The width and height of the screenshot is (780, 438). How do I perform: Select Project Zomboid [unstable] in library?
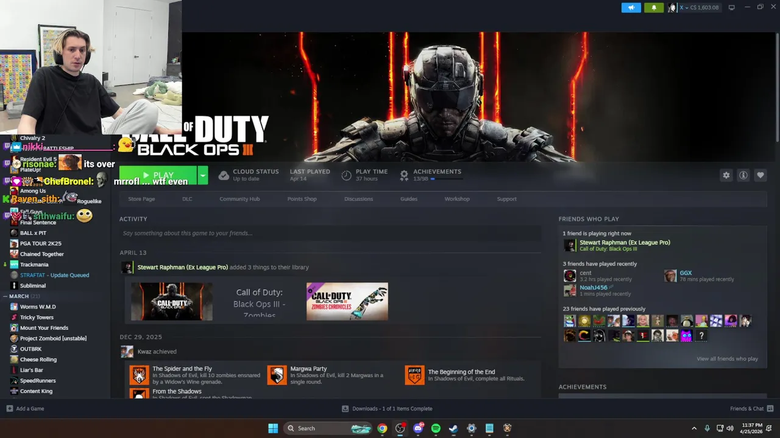(x=53, y=338)
